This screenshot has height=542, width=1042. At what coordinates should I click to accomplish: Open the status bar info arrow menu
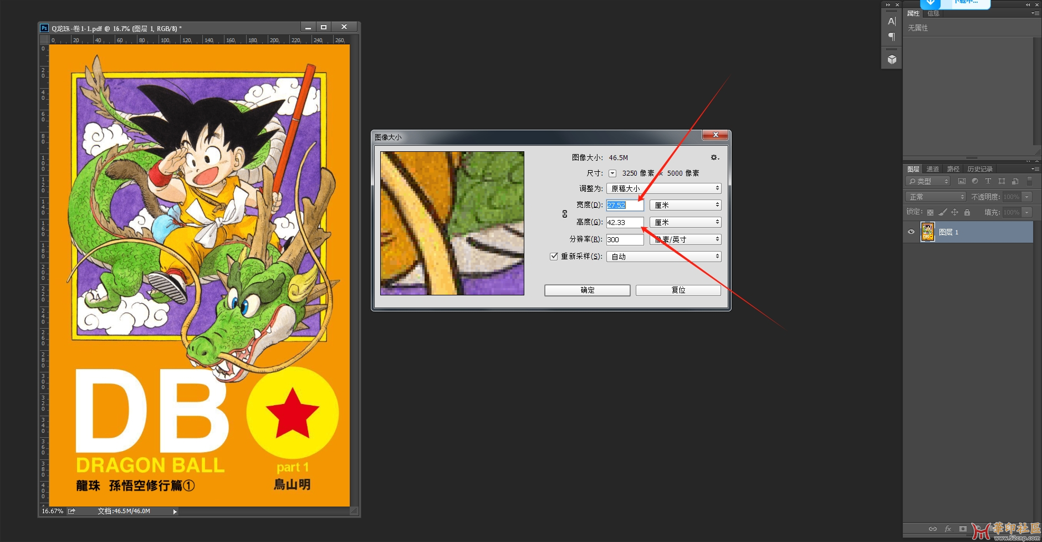point(175,512)
